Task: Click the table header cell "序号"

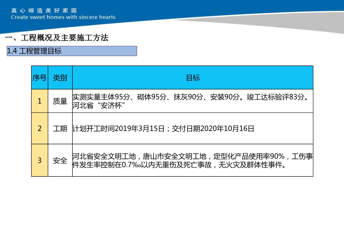Action: [39, 77]
